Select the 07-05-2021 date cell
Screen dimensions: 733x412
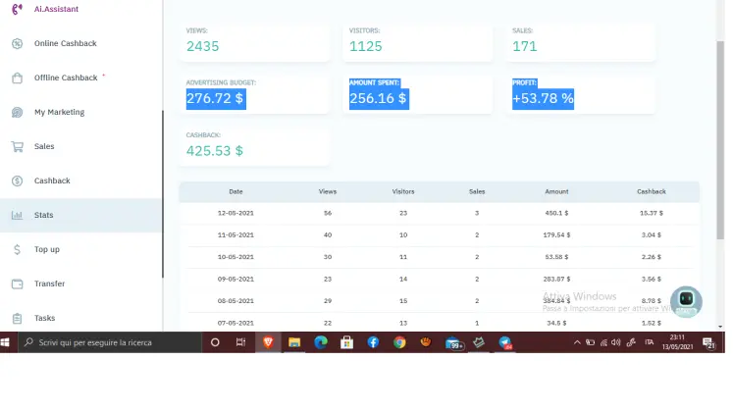click(236, 323)
